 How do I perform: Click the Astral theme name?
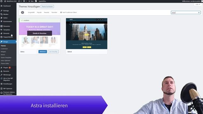point(69,52)
